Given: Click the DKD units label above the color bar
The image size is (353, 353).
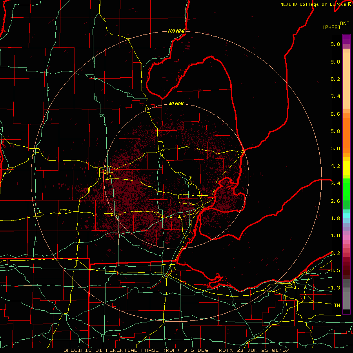Looking at the screenshot, I should click(x=344, y=24).
